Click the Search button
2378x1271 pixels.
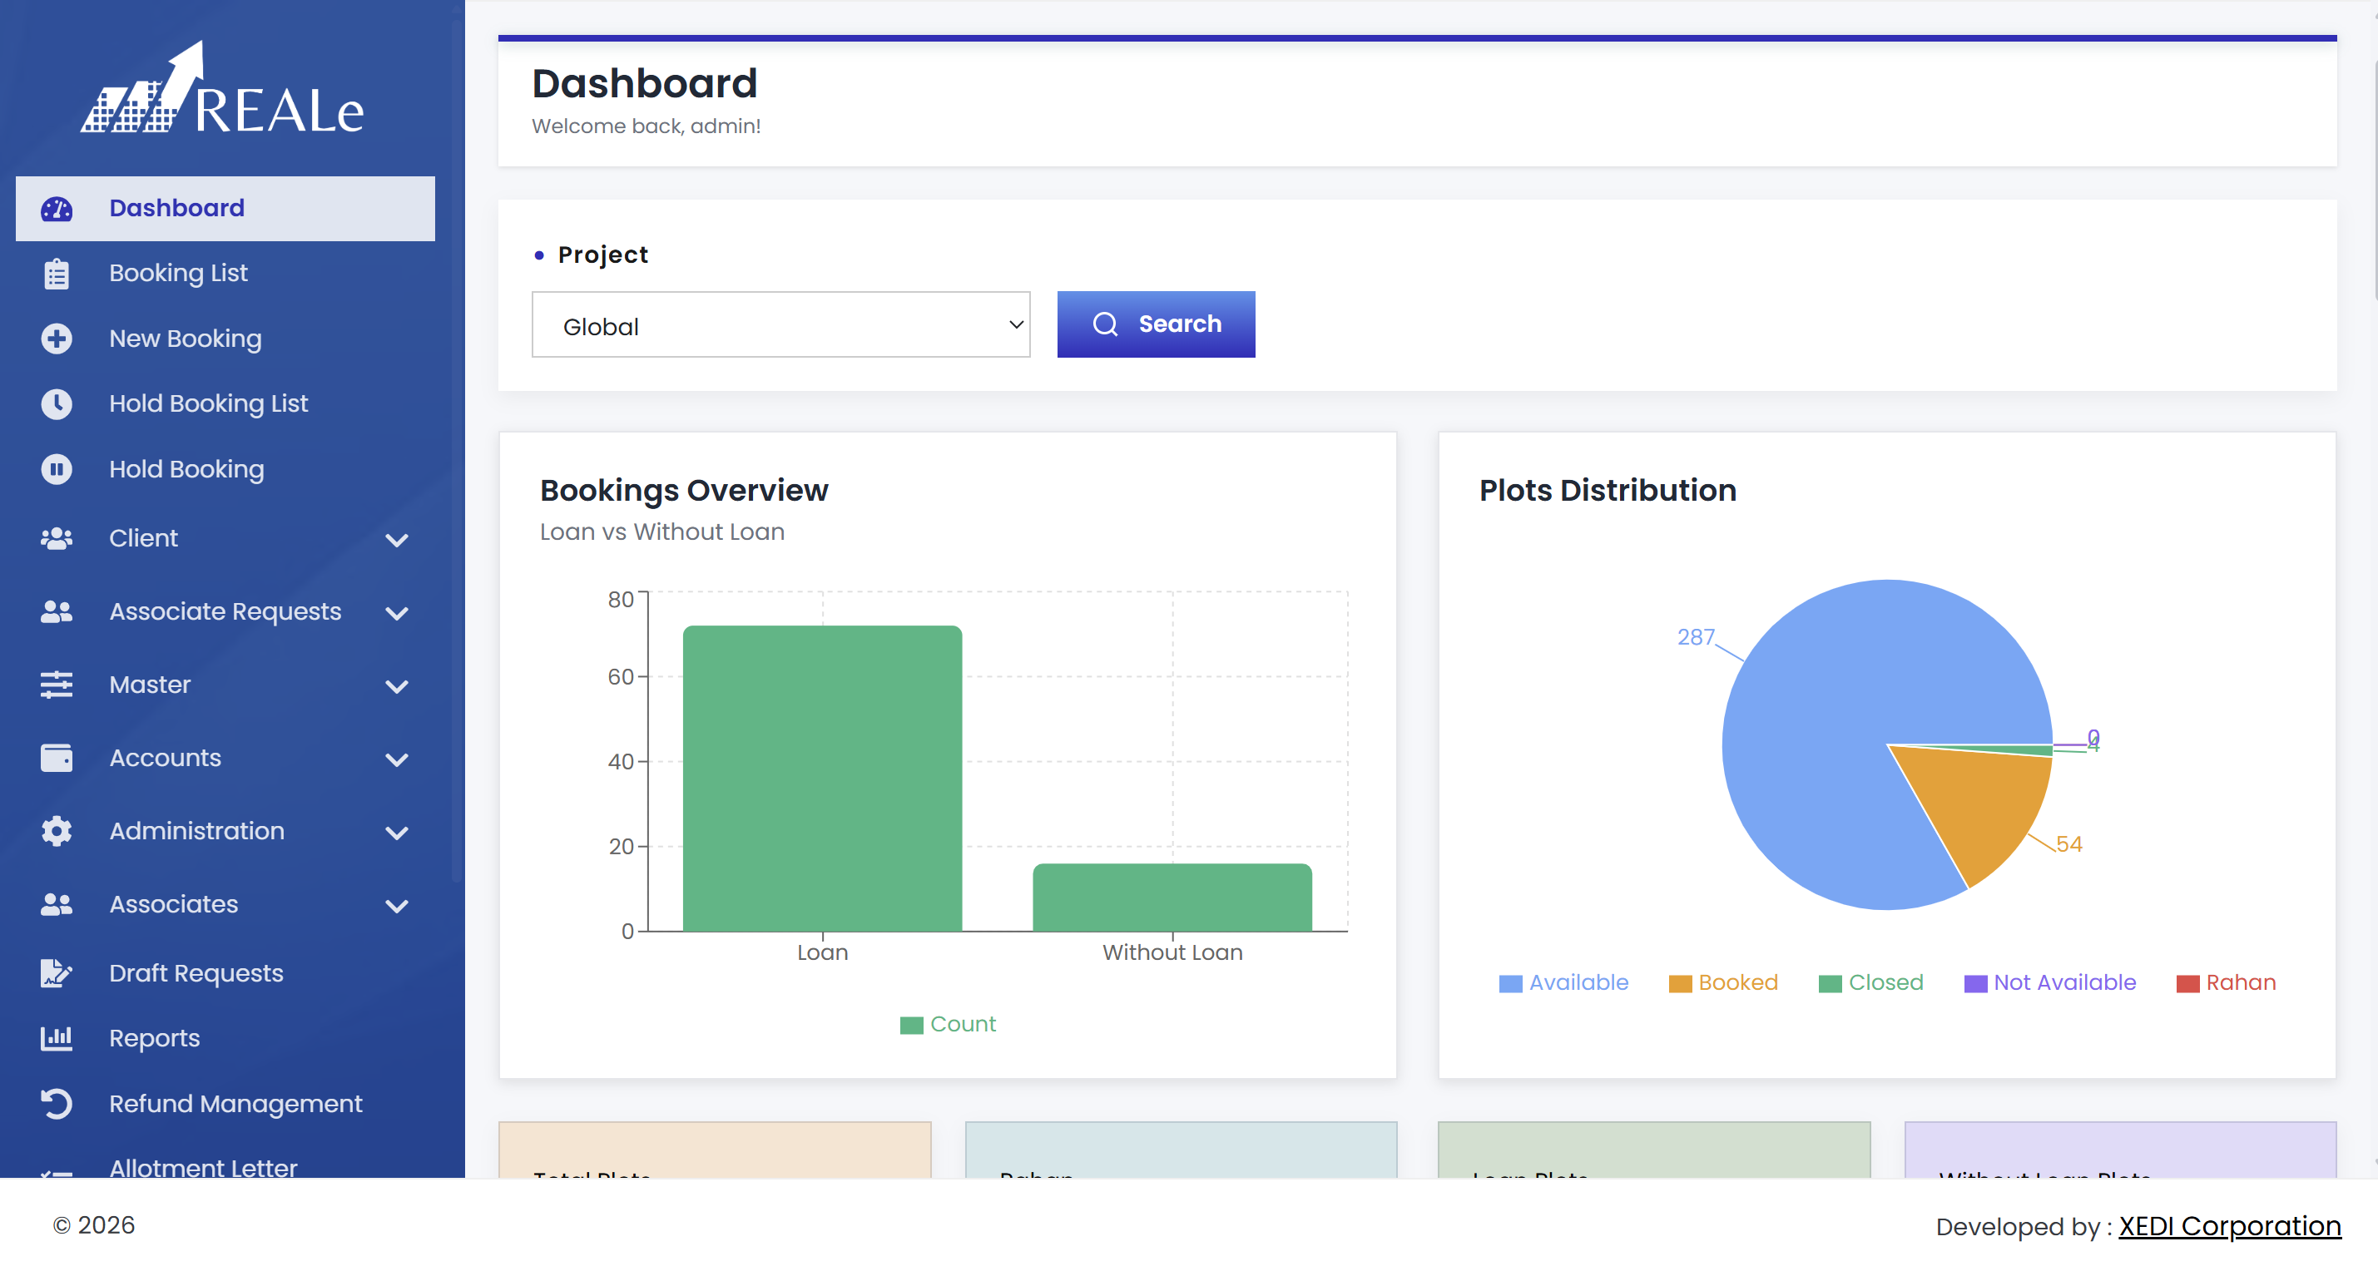pos(1156,325)
